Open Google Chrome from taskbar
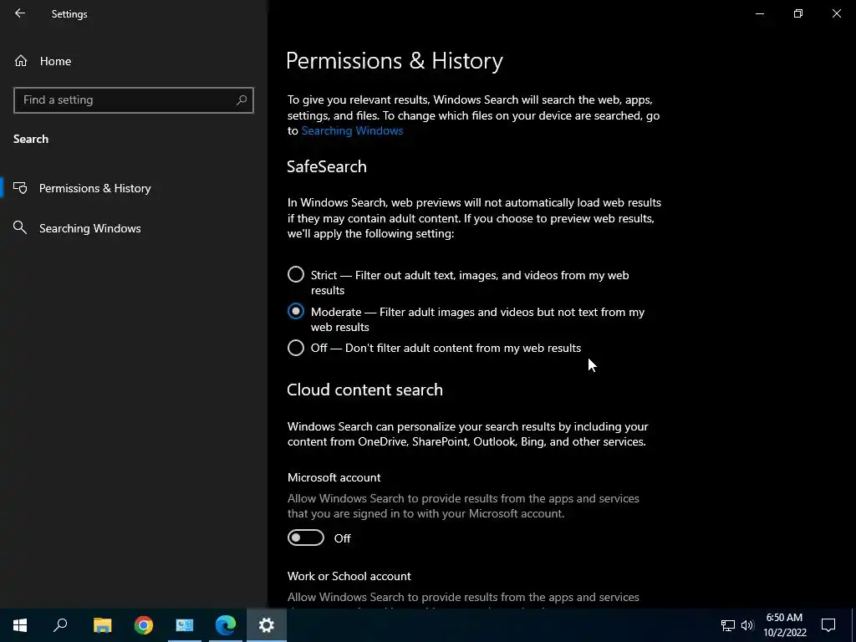Image resolution: width=856 pixels, height=642 pixels. click(144, 625)
